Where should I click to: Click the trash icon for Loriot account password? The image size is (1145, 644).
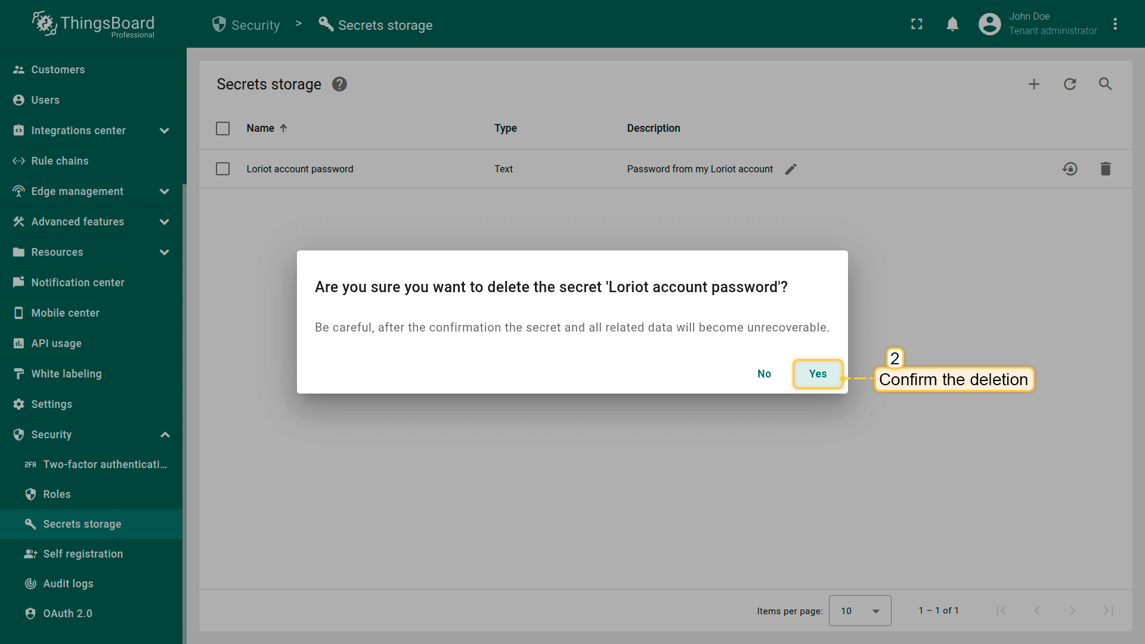[1105, 169]
